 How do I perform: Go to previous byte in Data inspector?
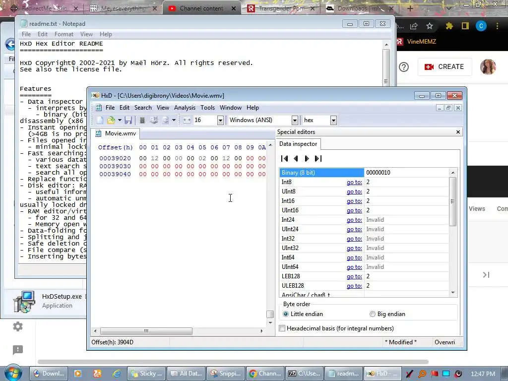[296, 158]
